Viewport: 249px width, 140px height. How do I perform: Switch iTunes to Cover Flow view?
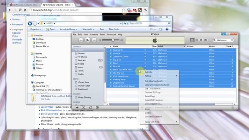[206, 40]
